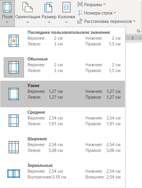142x188 pixels.
Task: Click the Колонки columns icon
Action: coord(67,7)
